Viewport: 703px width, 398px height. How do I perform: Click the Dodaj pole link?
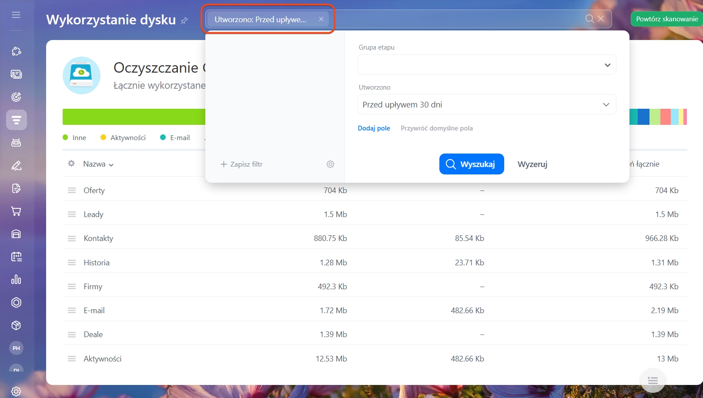tap(374, 128)
